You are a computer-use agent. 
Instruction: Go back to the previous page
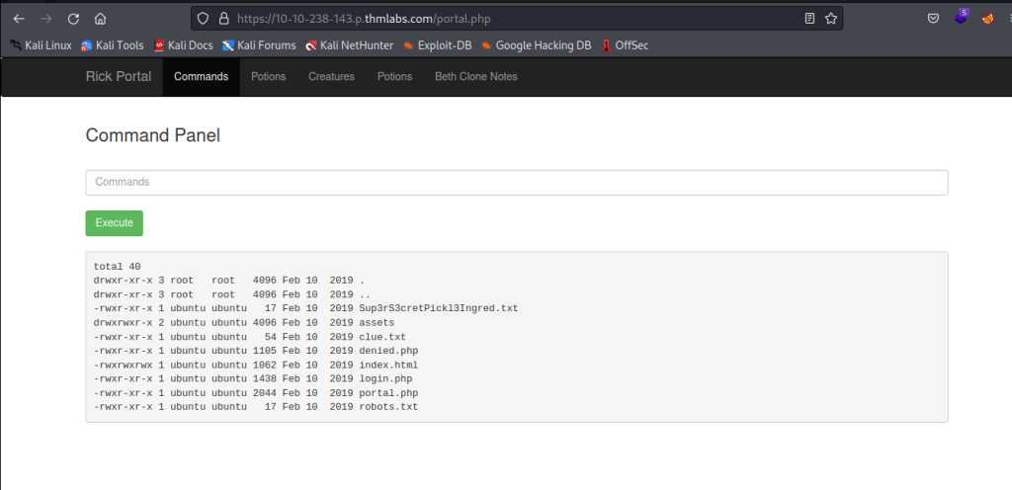pyautogui.click(x=18, y=18)
